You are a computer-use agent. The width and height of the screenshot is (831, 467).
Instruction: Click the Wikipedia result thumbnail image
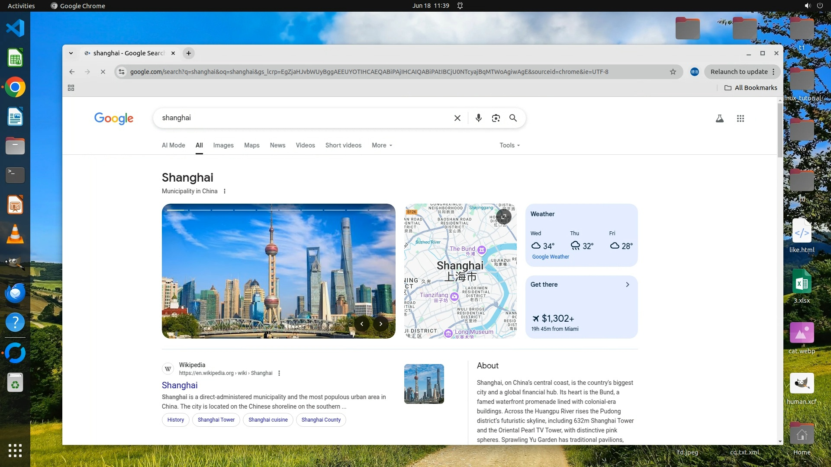click(424, 384)
